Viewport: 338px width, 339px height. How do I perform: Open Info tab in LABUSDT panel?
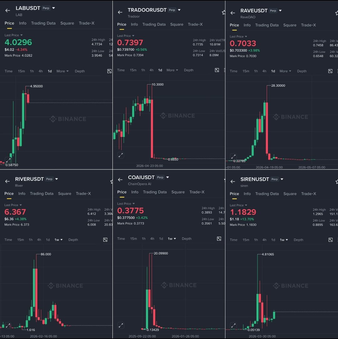coord(23,23)
